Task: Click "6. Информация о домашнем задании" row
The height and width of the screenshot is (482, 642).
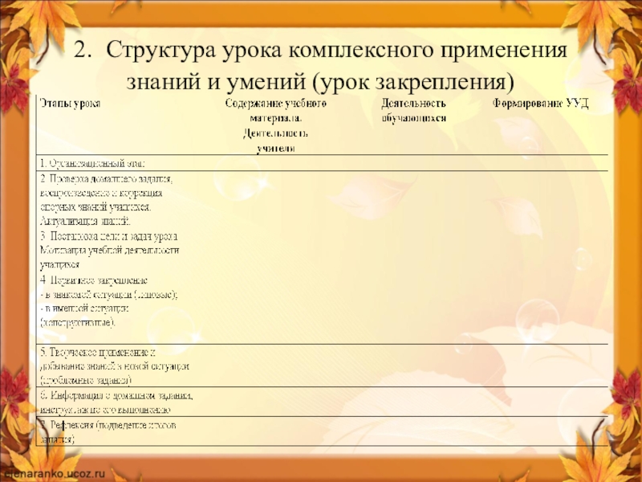Action: coord(323,402)
